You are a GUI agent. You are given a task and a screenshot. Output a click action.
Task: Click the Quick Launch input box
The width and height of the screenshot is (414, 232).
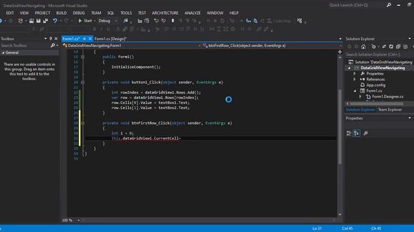tap(356, 5)
